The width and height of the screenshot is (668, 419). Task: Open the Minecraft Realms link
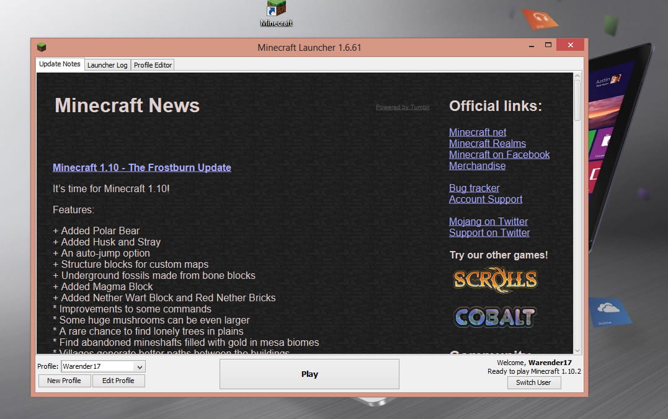(488, 144)
